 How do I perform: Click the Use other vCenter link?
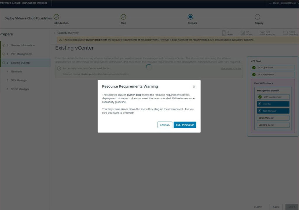231,68
